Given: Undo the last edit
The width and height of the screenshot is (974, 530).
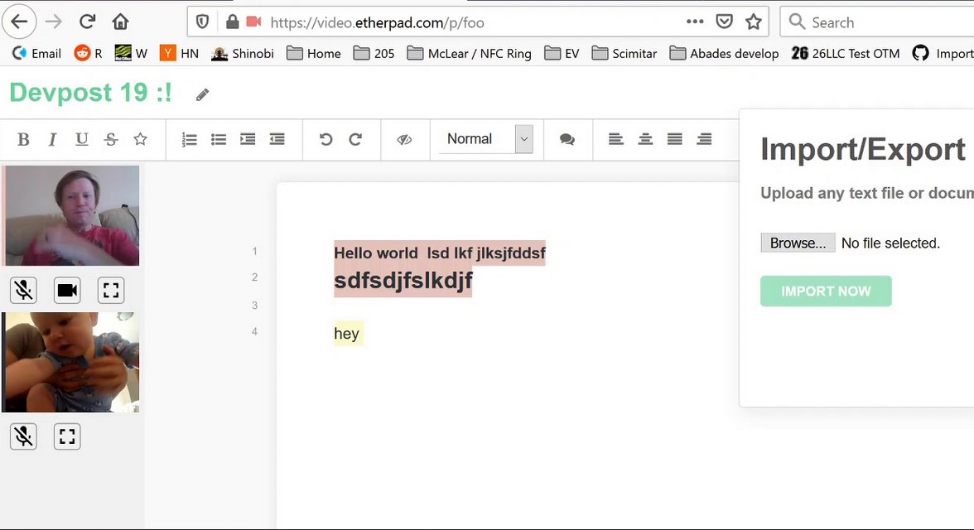Looking at the screenshot, I should pos(325,139).
